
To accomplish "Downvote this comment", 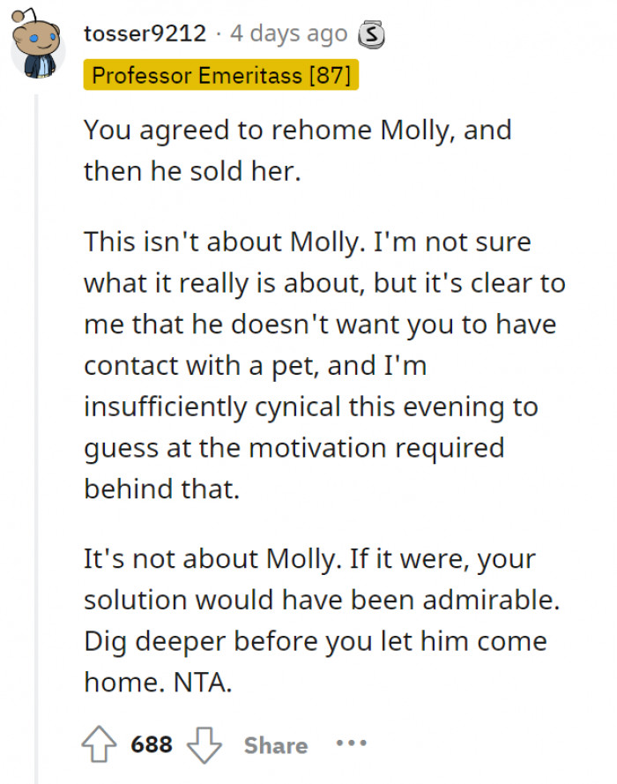I will pyautogui.click(x=206, y=745).
